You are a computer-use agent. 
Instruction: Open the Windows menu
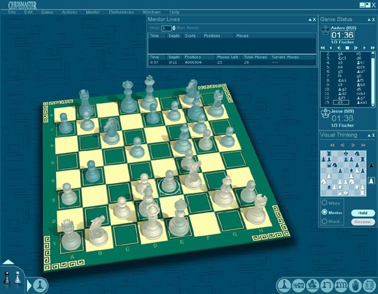pyautogui.click(x=151, y=12)
